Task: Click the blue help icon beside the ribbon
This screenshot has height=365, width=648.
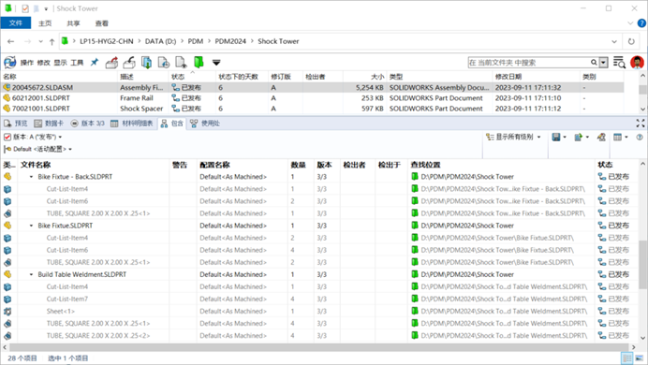Action: tap(641, 23)
